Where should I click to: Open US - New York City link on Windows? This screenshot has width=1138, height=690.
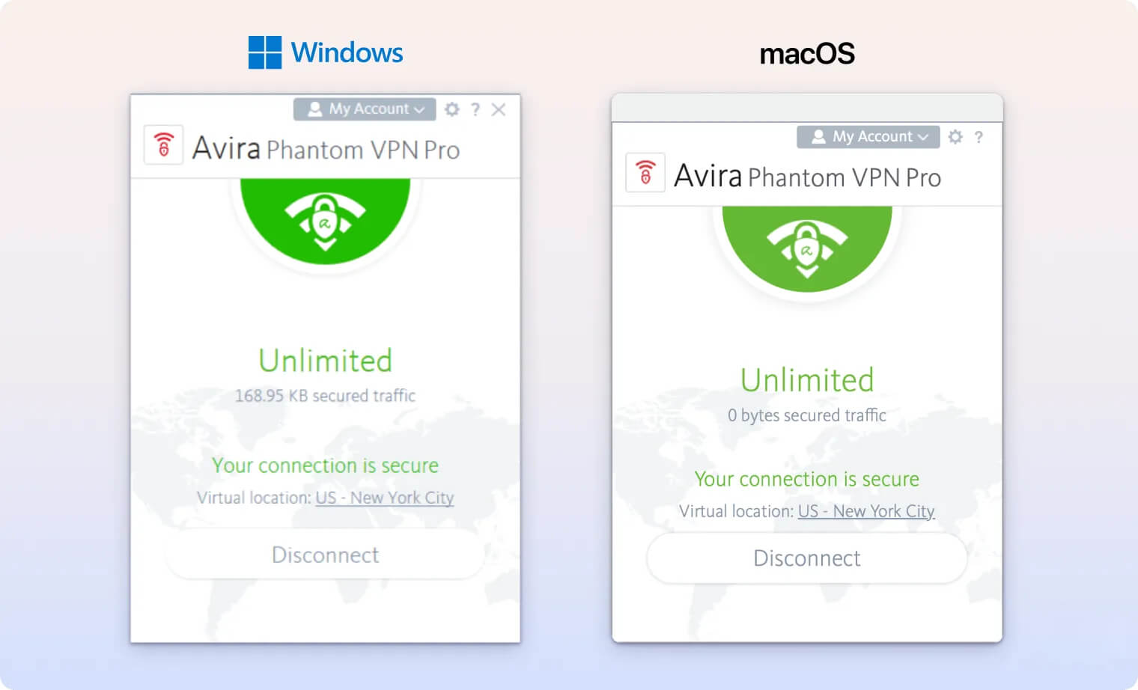(385, 498)
